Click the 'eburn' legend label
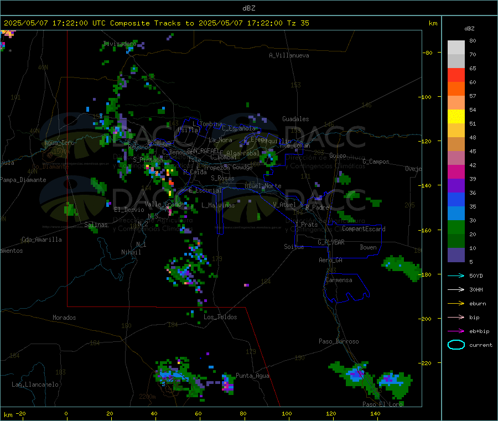 pos(478,304)
